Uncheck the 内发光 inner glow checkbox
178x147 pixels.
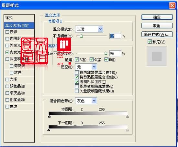pyautogui.click(x=7, y=52)
